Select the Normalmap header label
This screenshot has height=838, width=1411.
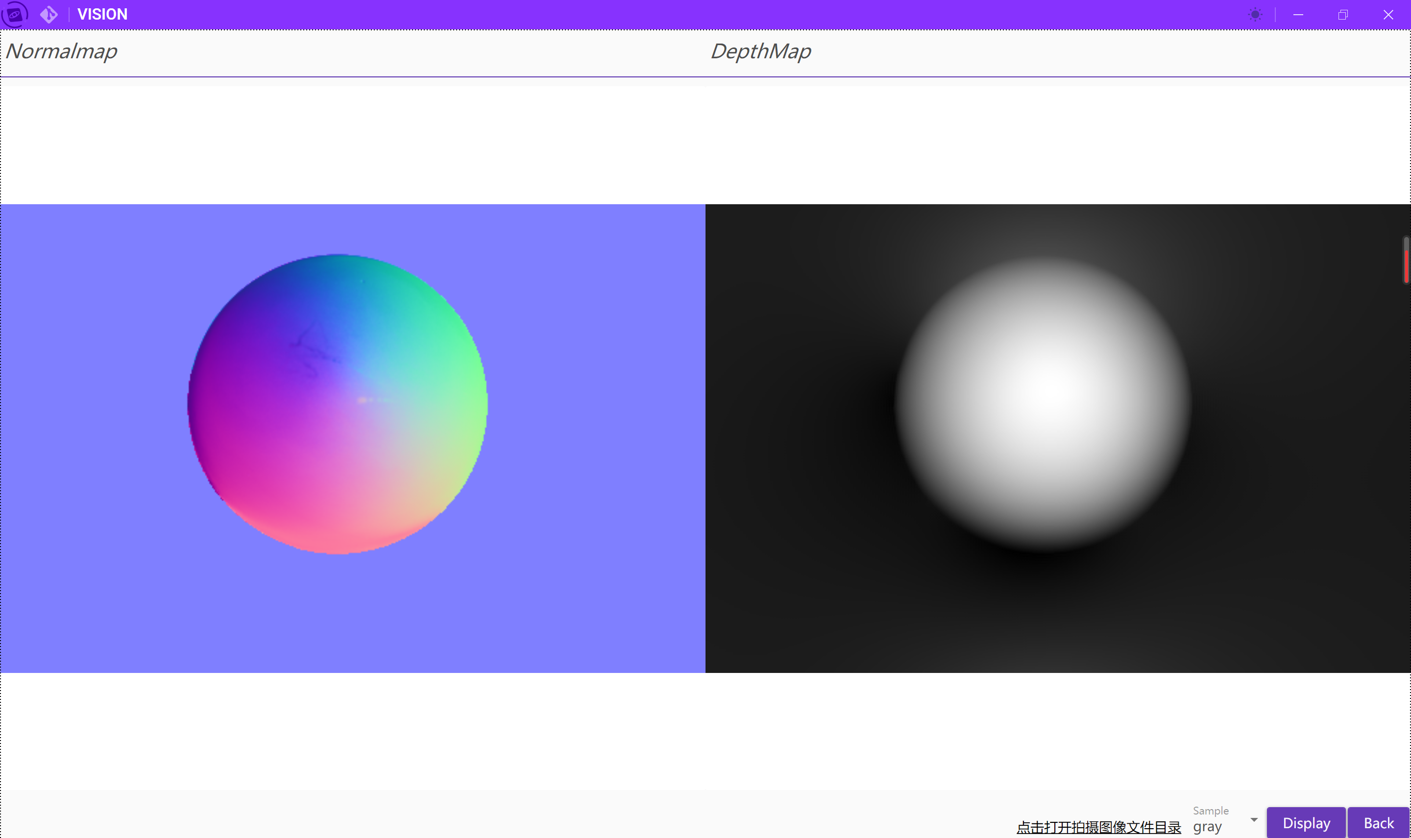point(62,51)
